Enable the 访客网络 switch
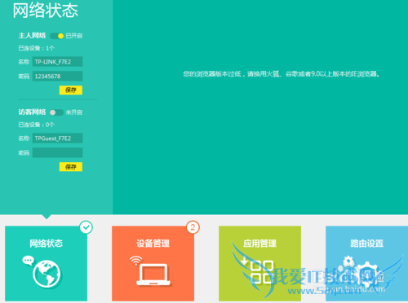Viewport: 408px width, 303px height. pyautogui.click(x=57, y=112)
